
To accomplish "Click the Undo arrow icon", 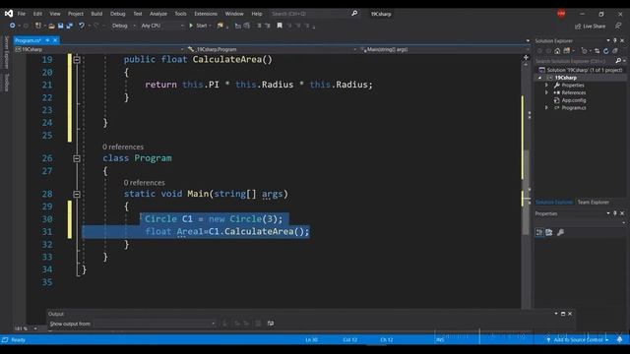I will point(82,26).
